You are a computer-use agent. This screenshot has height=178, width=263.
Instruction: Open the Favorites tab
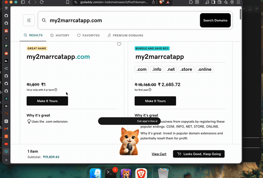88,35
